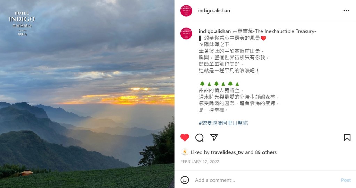Open indigo.alishan username in caption
356x188 pixels.
click(215, 31)
